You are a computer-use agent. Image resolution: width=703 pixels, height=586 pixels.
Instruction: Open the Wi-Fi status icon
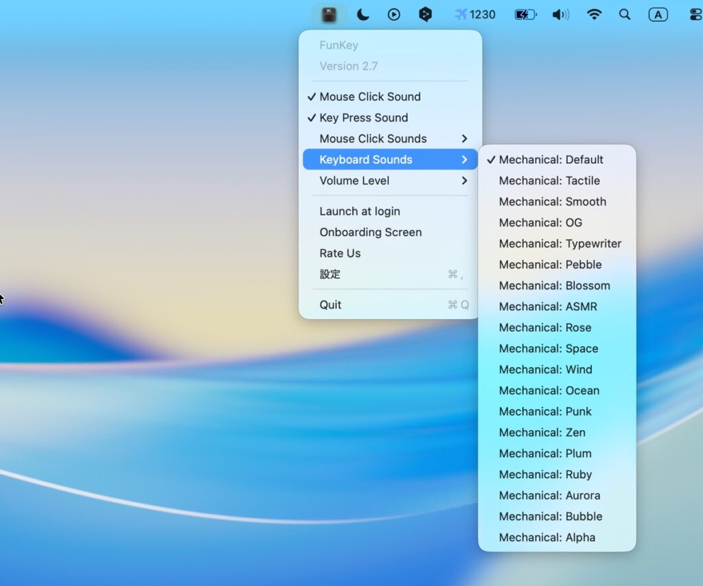(x=594, y=14)
